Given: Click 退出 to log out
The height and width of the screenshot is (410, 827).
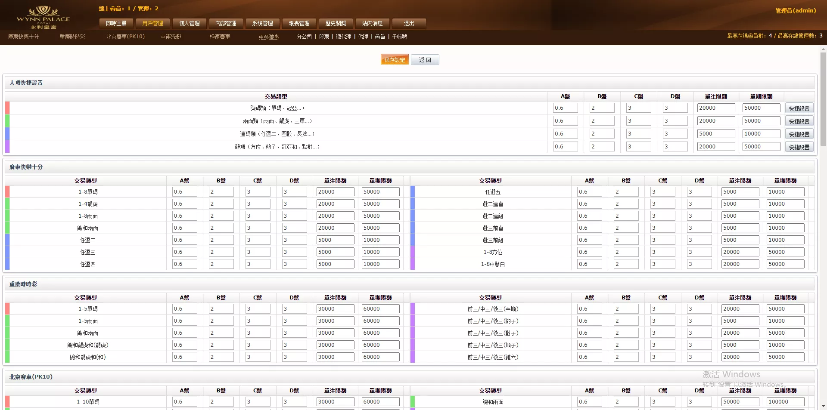Looking at the screenshot, I should point(408,24).
